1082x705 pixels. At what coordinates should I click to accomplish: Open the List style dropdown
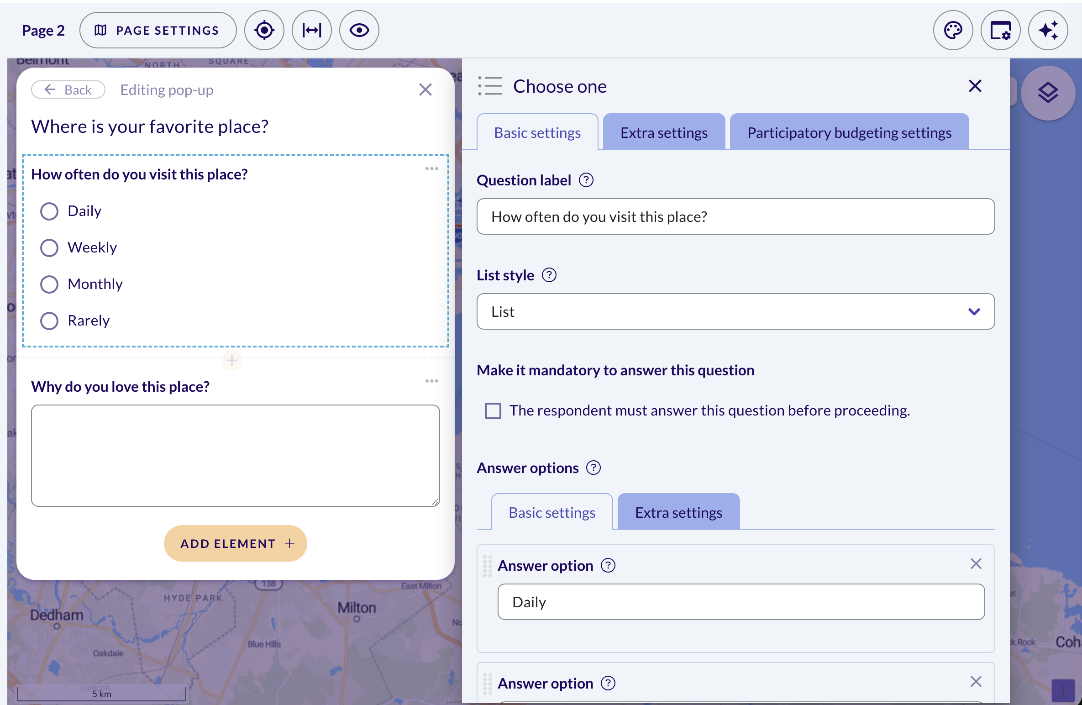[735, 312]
